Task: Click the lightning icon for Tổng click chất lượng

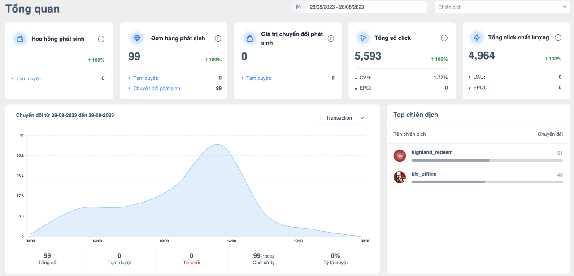Action: 476,38
